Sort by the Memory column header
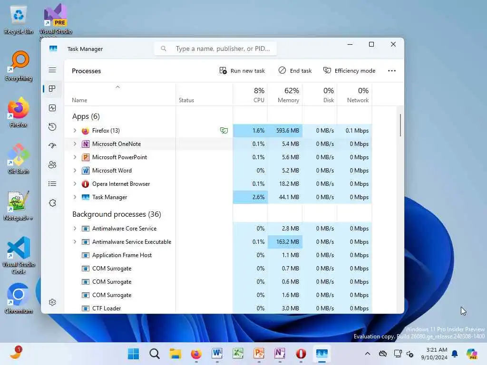The height and width of the screenshot is (365, 487). [x=285, y=95]
